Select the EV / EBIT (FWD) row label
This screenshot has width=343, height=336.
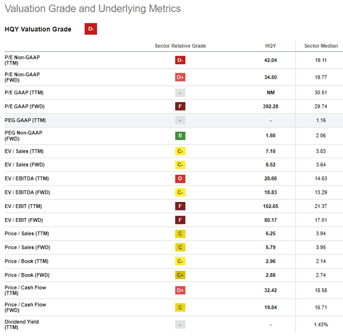click(x=24, y=220)
